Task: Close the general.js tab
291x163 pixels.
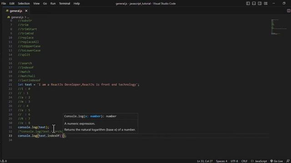Action: [x=26, y=11]
